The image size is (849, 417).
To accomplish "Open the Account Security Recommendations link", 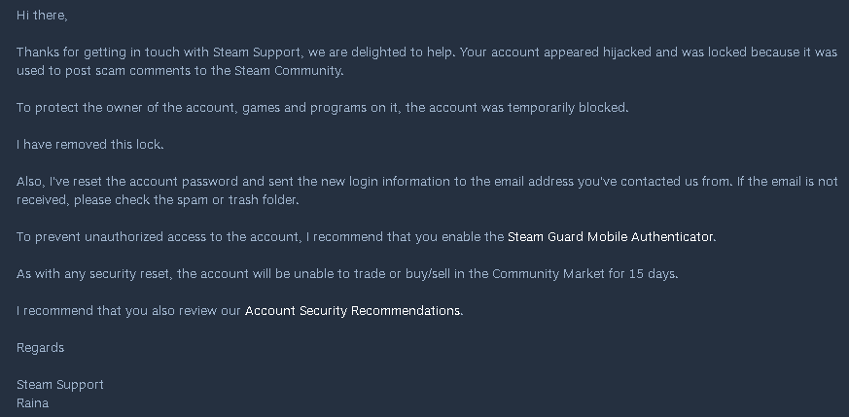I will click(x=353, y=311).
